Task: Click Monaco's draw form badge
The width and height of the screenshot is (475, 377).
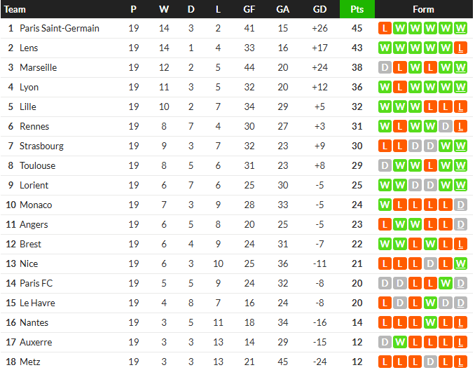Action: (460, 205)
